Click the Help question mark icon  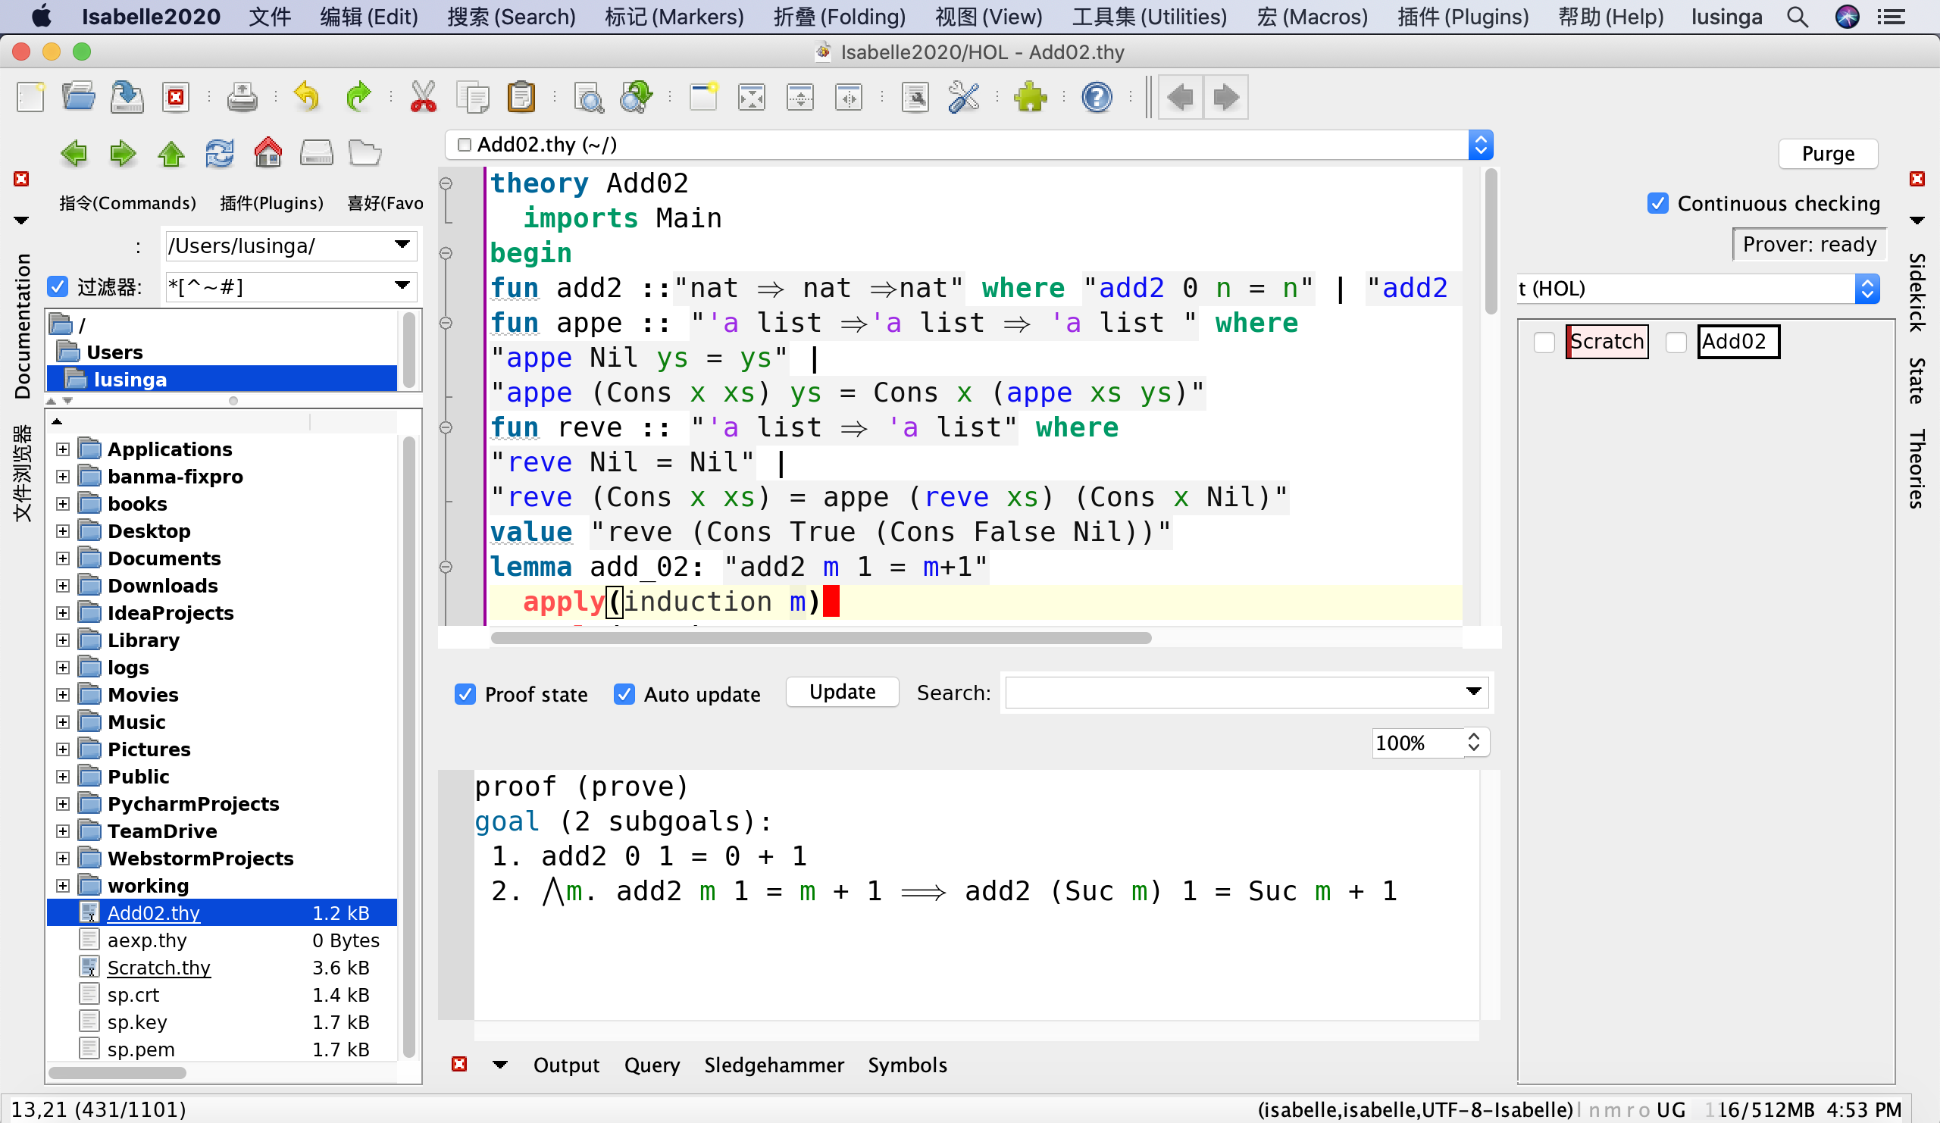[x=1097, y=98]
